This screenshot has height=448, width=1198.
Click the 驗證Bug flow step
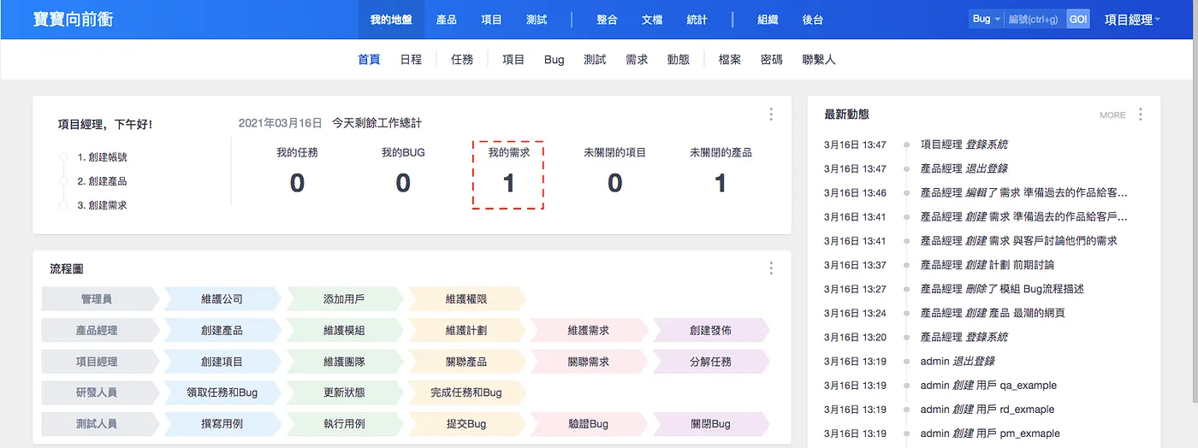click(x=589, y=424)
